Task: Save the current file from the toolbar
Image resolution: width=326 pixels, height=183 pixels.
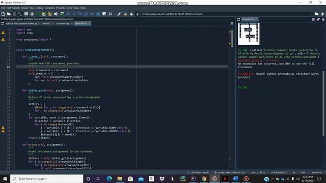Action: (15, 14)
